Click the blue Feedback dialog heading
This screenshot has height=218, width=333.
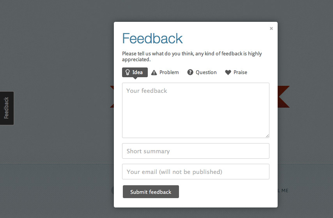152,39
